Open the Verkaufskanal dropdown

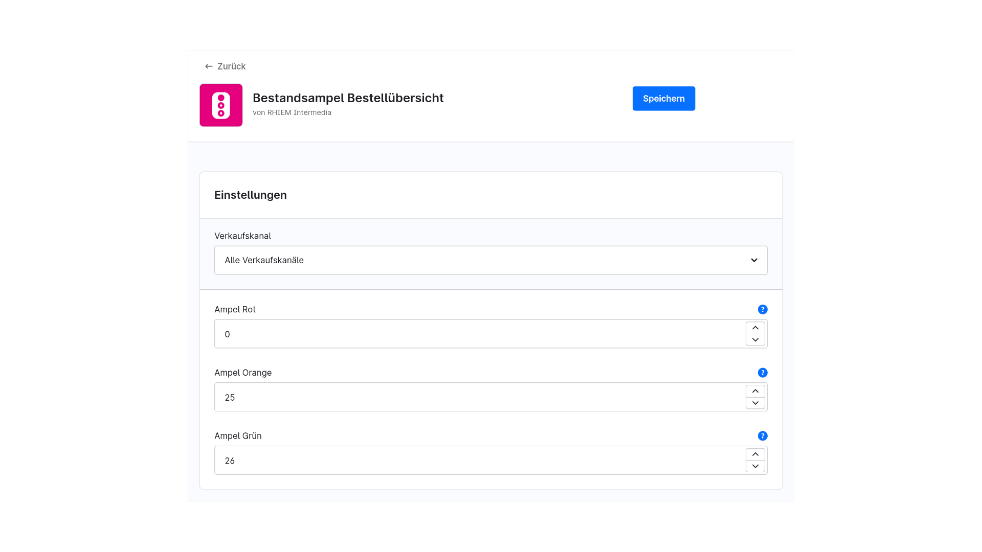click(491, 260)
